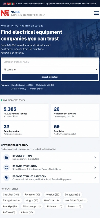Click the factory icon for Browse by Type

click(x=6, y=157)
